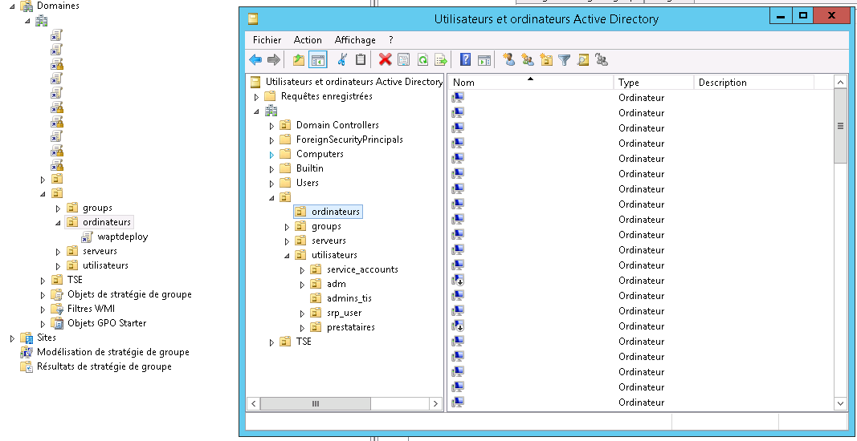
Task: Click the new organizational unit icon
Action: (546, 59)
